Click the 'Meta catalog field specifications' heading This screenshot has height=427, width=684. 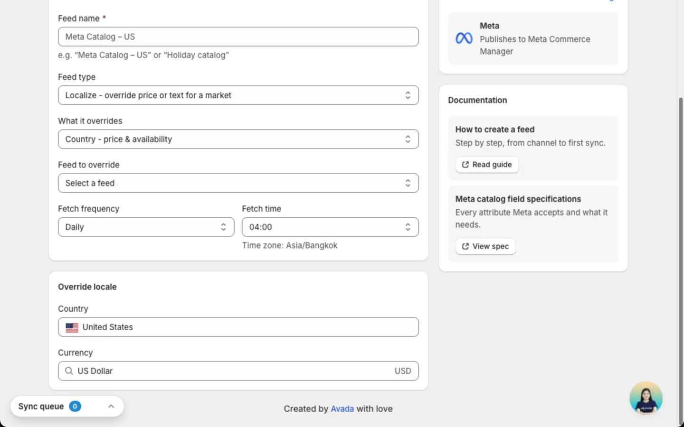click(x=518, y=199)
